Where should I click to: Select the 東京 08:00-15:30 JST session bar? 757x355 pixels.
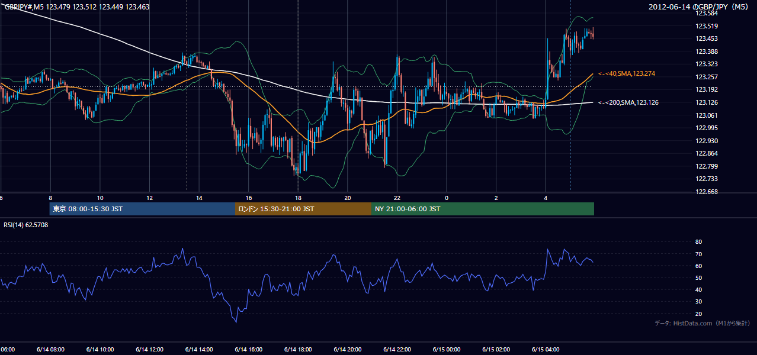click(142, 209)
